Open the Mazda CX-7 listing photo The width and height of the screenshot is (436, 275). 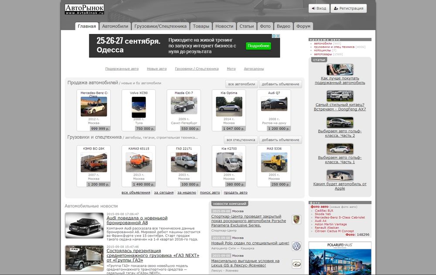[x=184, y=105]
